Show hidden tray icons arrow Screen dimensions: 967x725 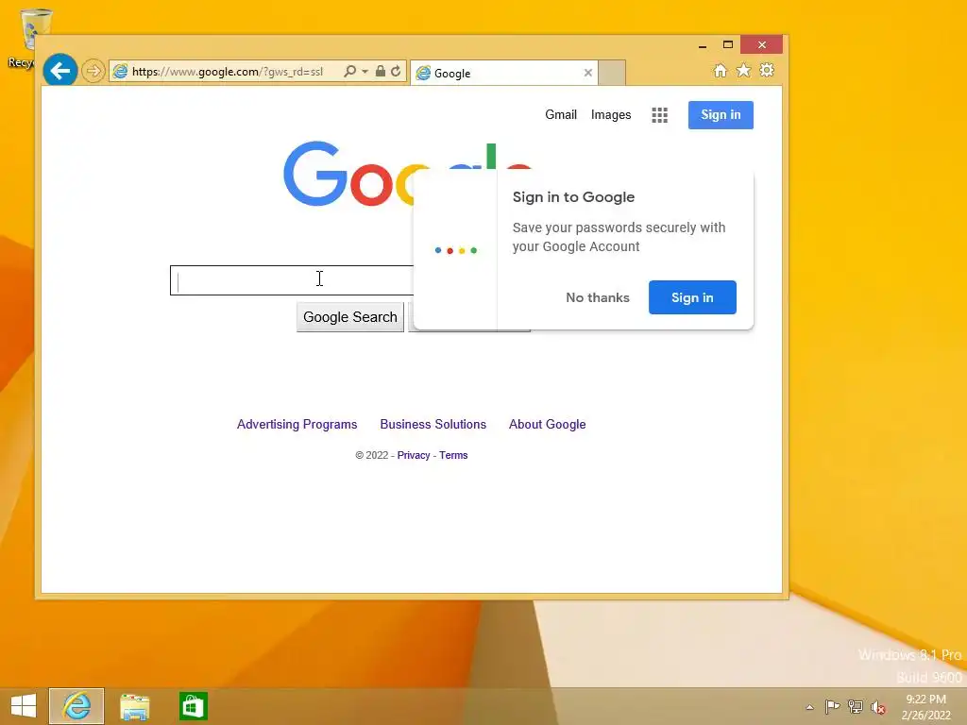(809, 707)
